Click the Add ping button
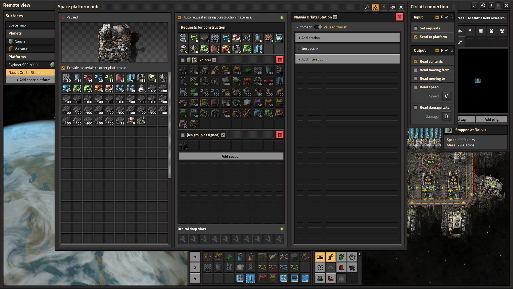 point(491,119)
